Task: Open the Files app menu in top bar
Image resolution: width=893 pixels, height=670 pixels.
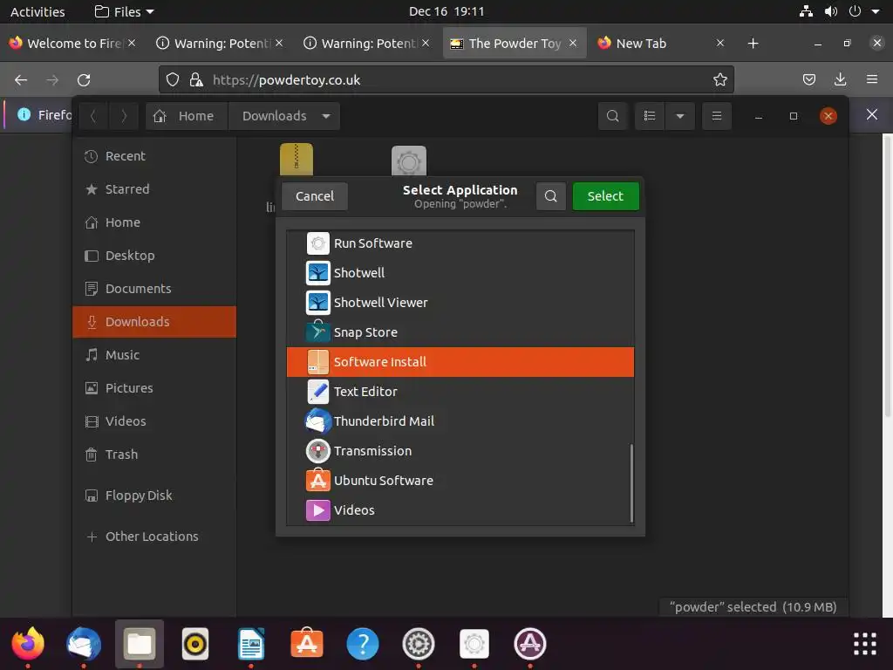Action: (124, 11)
